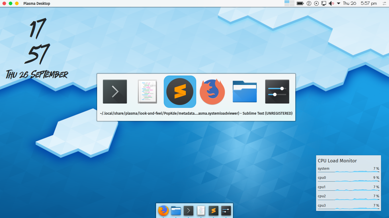Open Konsole terminal from the dock
Screen dimensions: 389x218
[189, 211]
